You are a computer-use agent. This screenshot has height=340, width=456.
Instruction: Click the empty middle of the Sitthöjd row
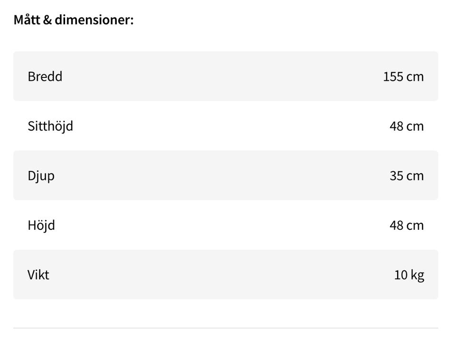(x=226, y=126)
